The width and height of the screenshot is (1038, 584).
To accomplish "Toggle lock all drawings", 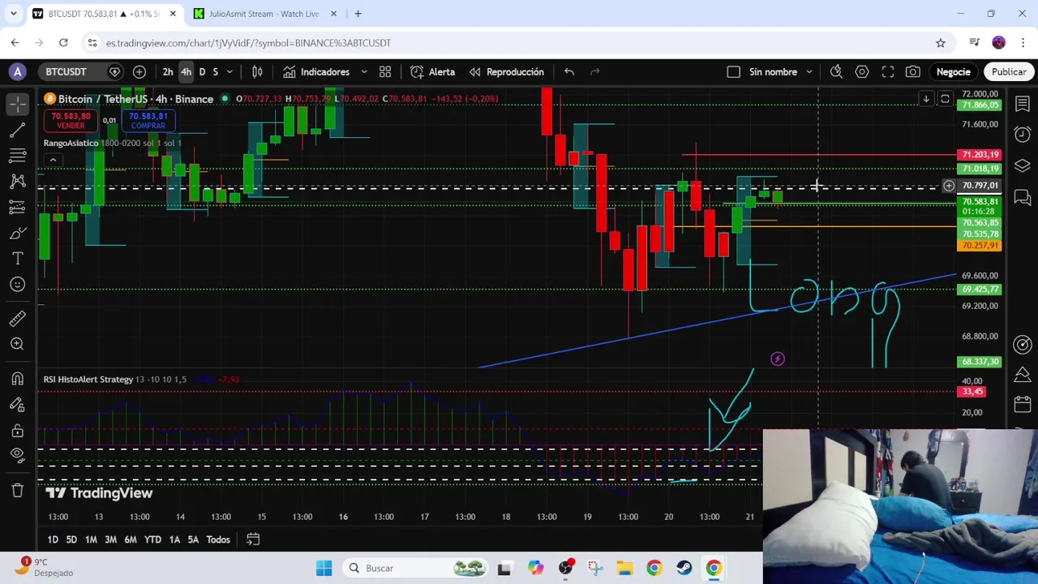I will [17, 431].
